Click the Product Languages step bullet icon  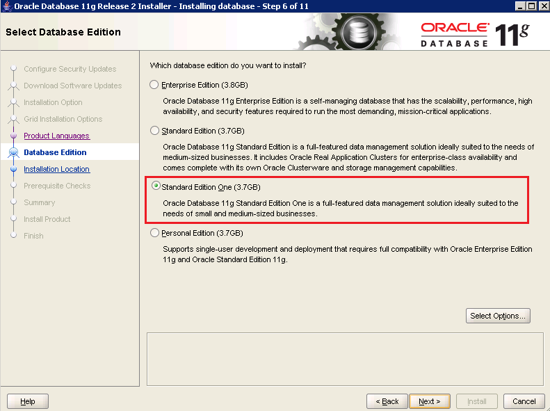click(14, 136)
